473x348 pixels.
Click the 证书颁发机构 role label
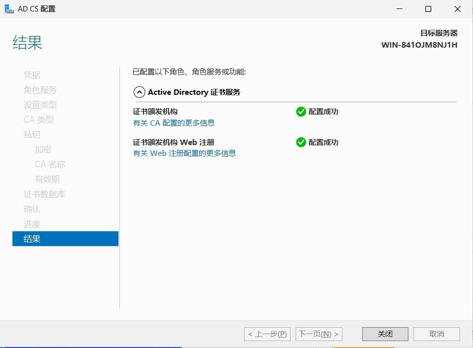coord(155,112)
